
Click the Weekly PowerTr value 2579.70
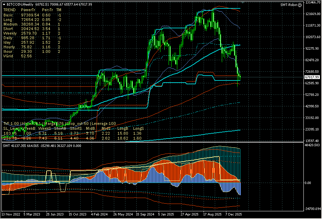pos(29,34)
